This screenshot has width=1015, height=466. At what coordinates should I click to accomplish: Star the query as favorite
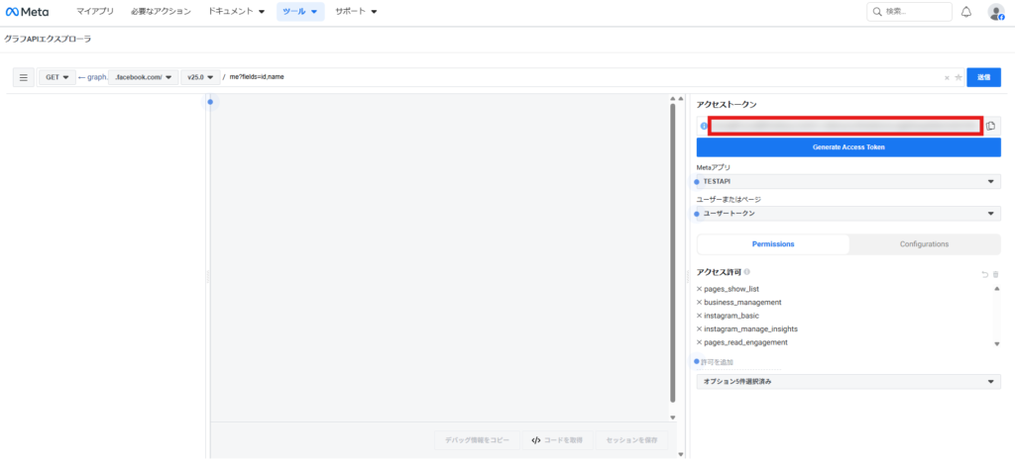(x=958, y=77)
